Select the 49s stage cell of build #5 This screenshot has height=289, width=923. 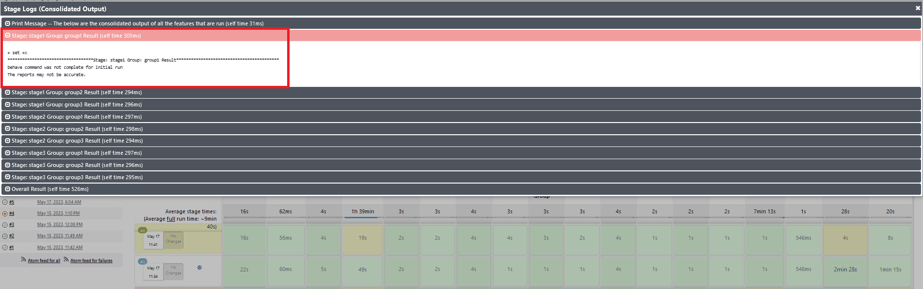tap(362, 271)
